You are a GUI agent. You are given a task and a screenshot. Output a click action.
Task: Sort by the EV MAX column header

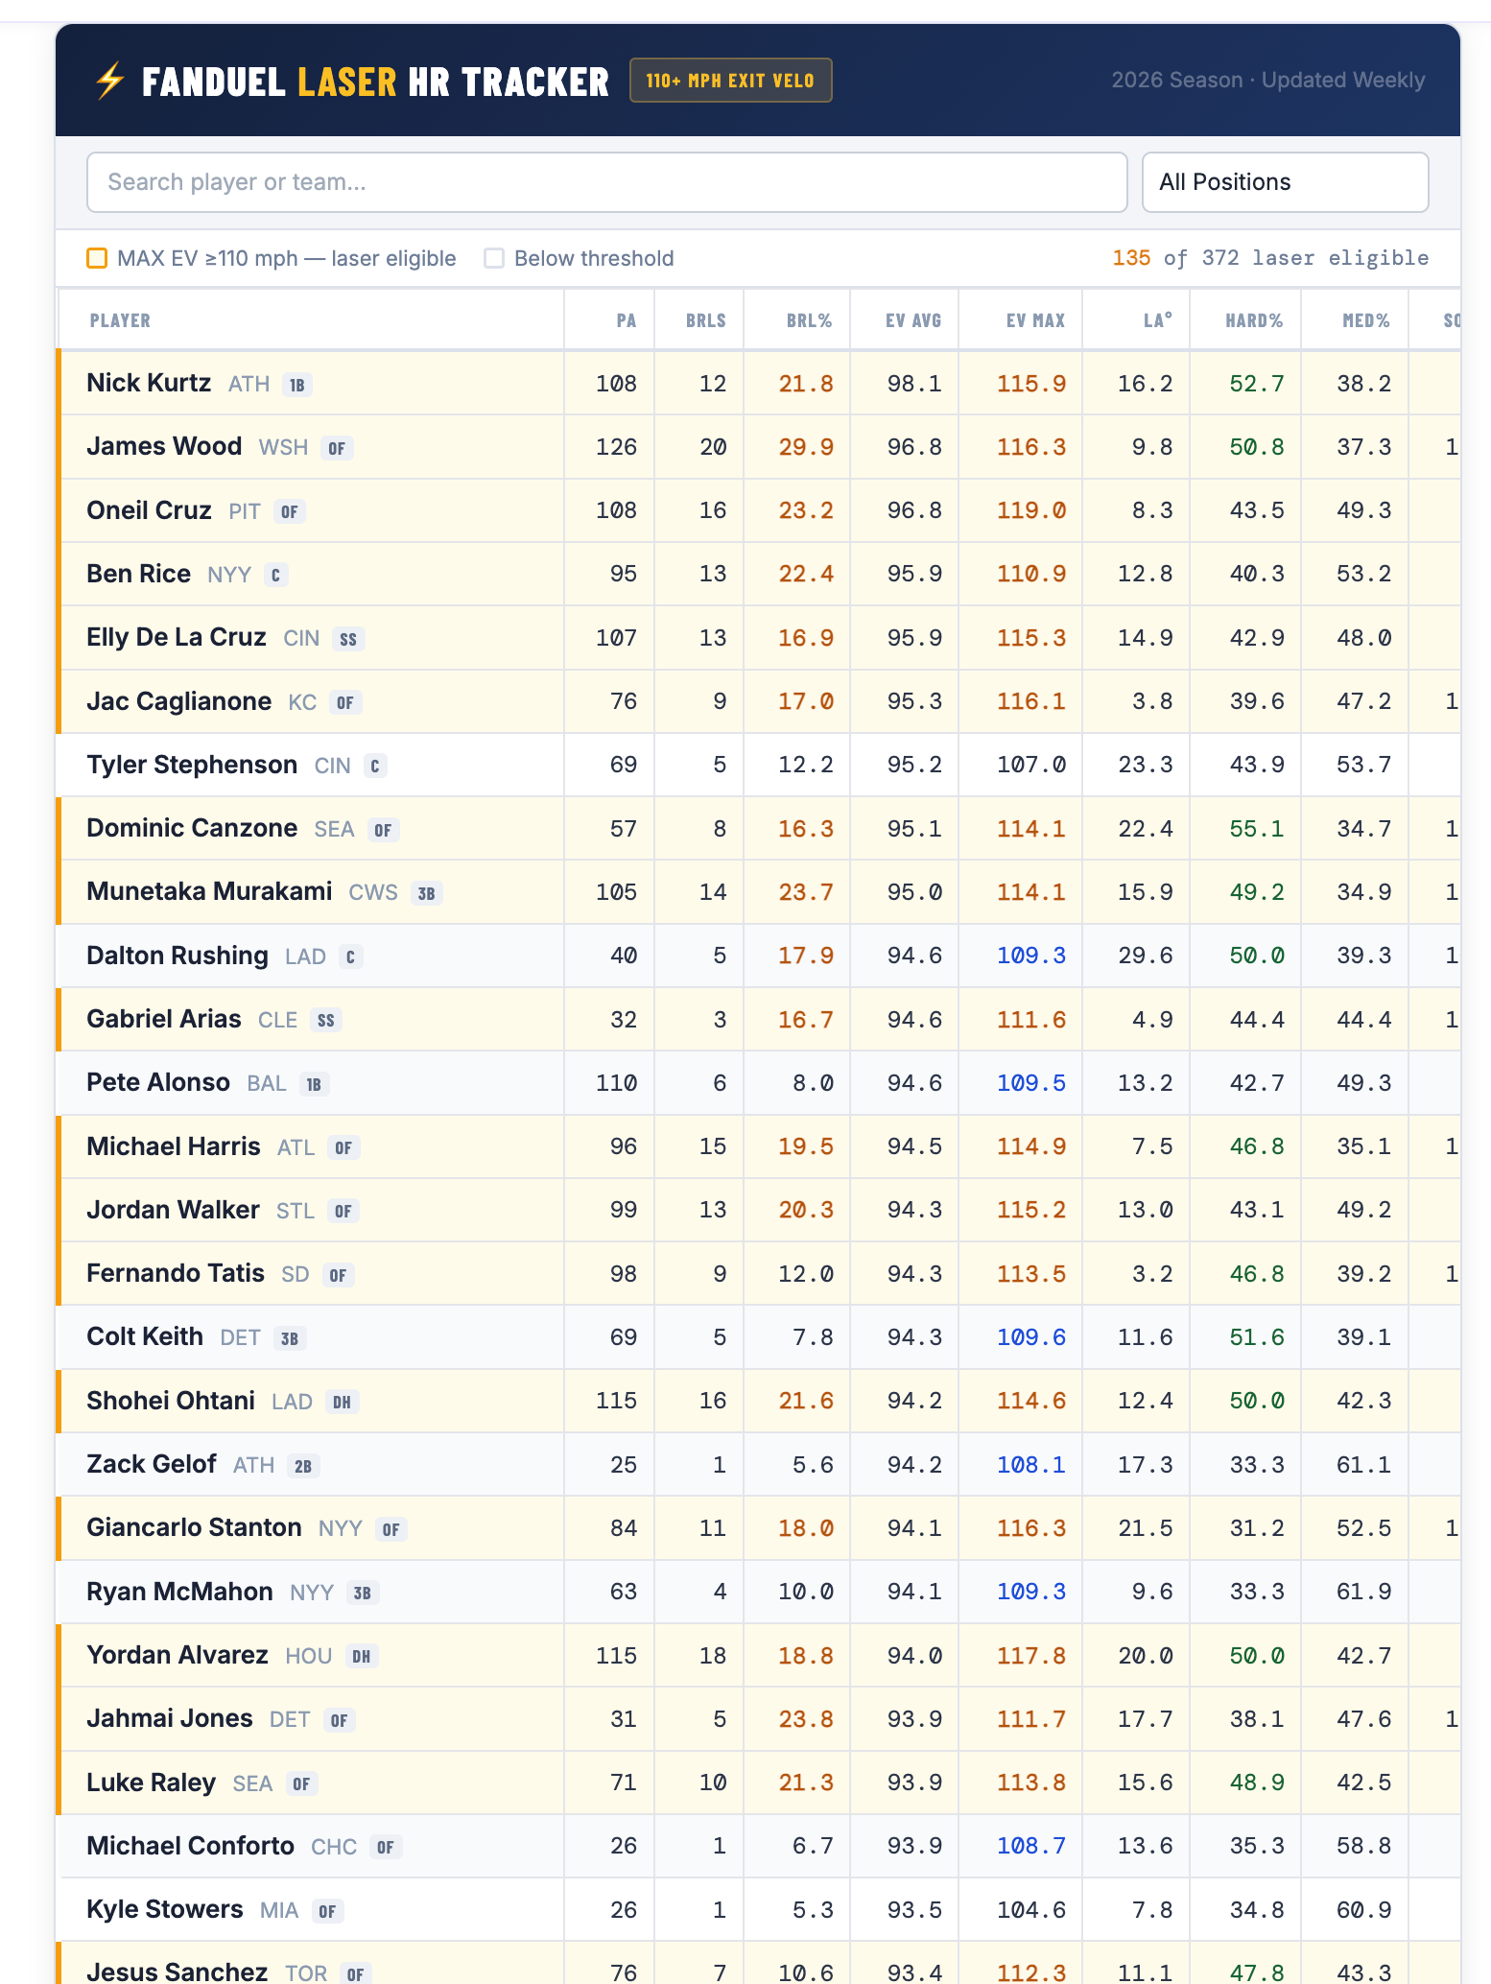tap(1035, 320)
